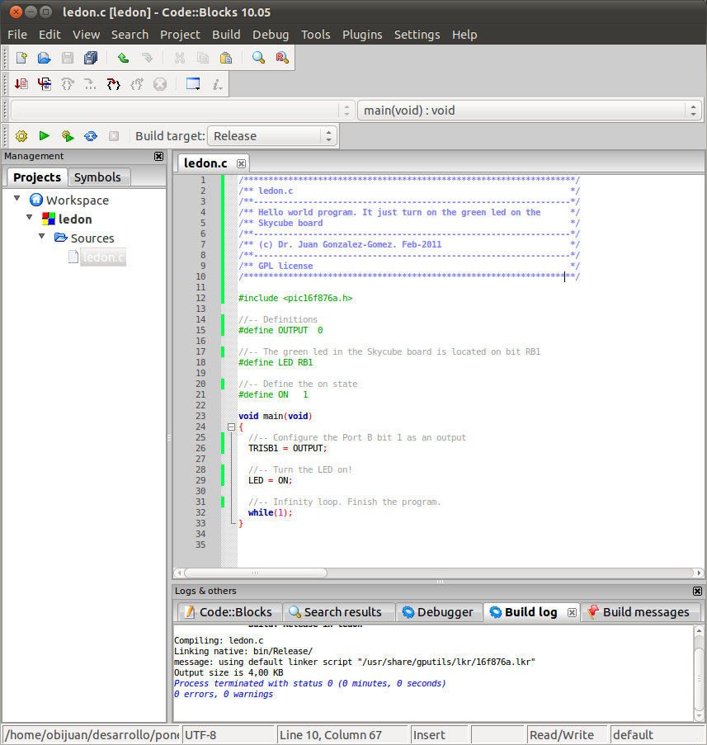Click the Replace icon in toolbar
The width and height of the screenshot is (707, 745).
click(281, 58)
